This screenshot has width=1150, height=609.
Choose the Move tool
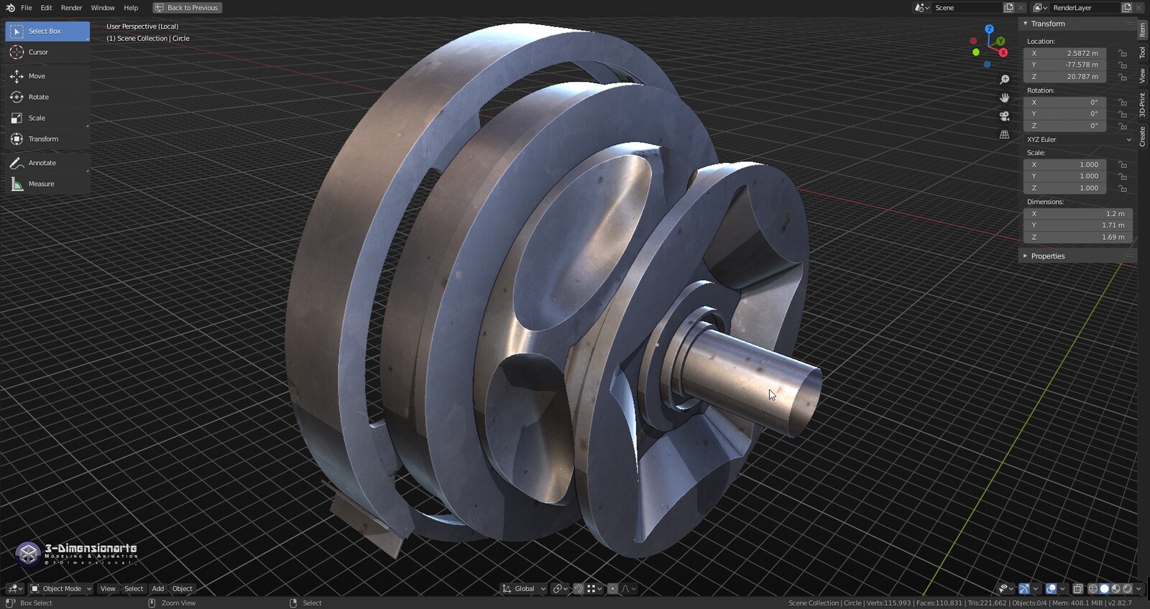(x=47, y=75)
